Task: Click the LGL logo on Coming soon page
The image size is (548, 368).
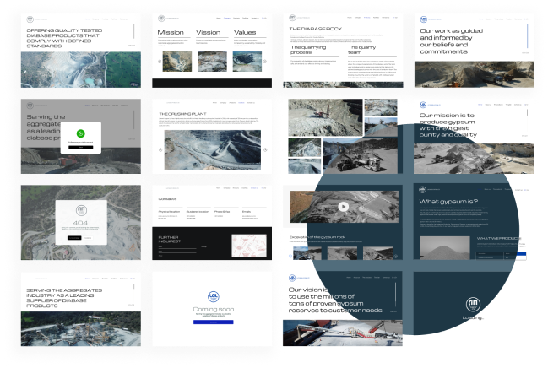Action: click(213, 296)
